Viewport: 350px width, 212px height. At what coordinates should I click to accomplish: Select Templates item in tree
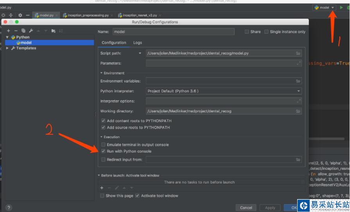coord(26,48)
